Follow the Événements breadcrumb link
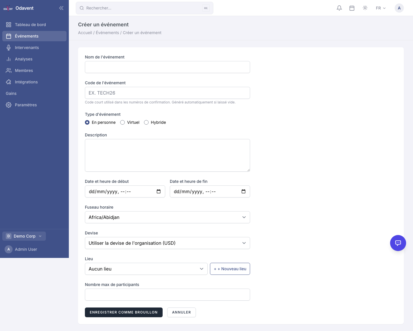This screenshot has width=413, height=331. pos(107,33)
